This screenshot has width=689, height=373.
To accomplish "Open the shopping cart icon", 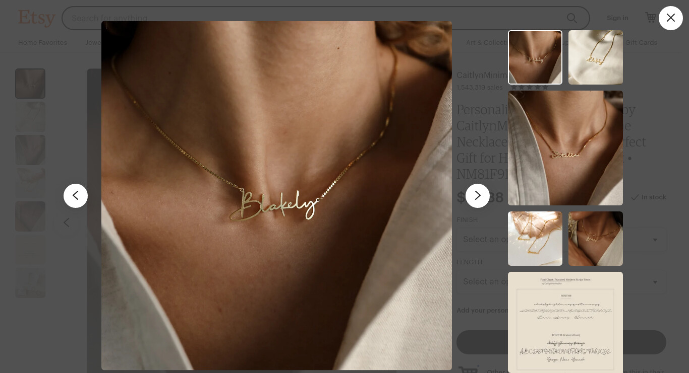I will point(651,18).
